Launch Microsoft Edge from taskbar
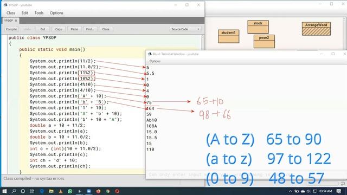347x195 pixels. pyautogui.click(x=42, y=191)
